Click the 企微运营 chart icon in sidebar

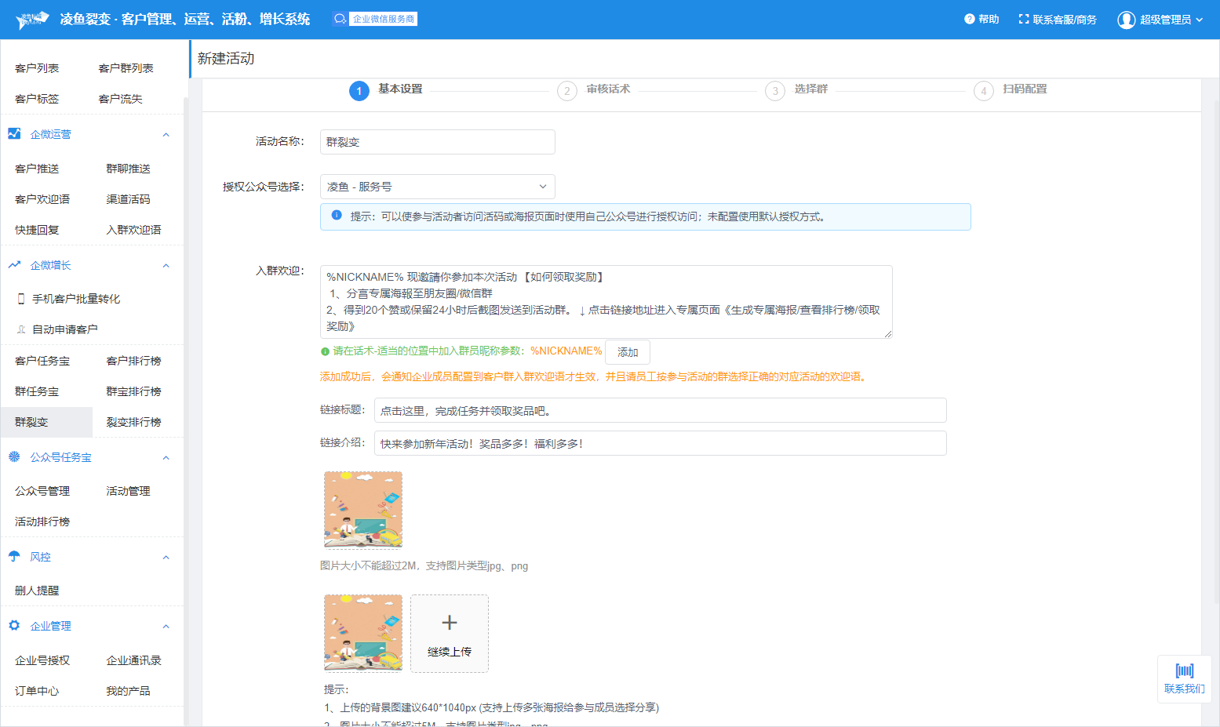[14, 134]
